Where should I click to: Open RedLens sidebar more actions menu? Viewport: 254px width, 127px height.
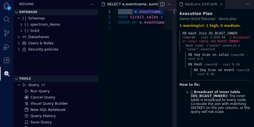92,4
